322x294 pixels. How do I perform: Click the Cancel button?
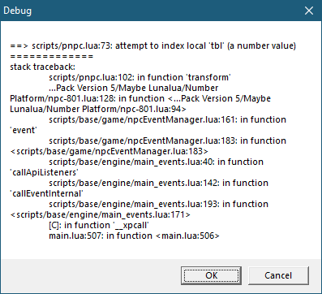(x=278, y=275)
